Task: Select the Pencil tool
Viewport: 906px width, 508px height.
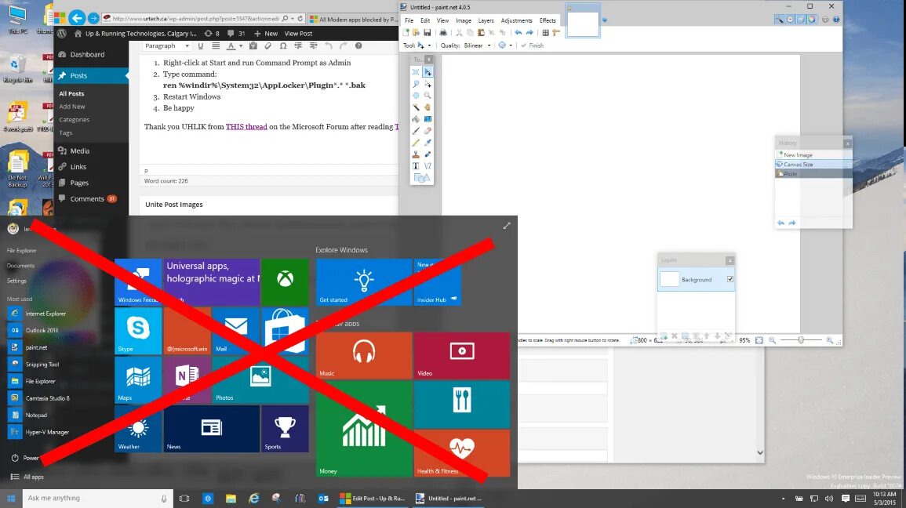Action: [416, 142]
